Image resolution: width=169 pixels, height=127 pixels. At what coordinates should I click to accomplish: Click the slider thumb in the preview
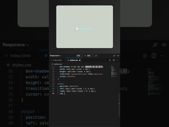click(x=77, y=29)
